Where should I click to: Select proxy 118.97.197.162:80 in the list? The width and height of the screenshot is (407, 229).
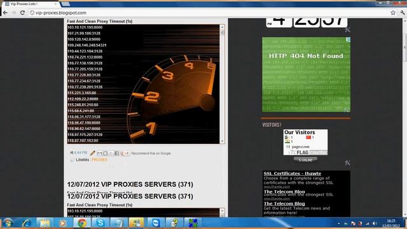click(x=83, y=141)
